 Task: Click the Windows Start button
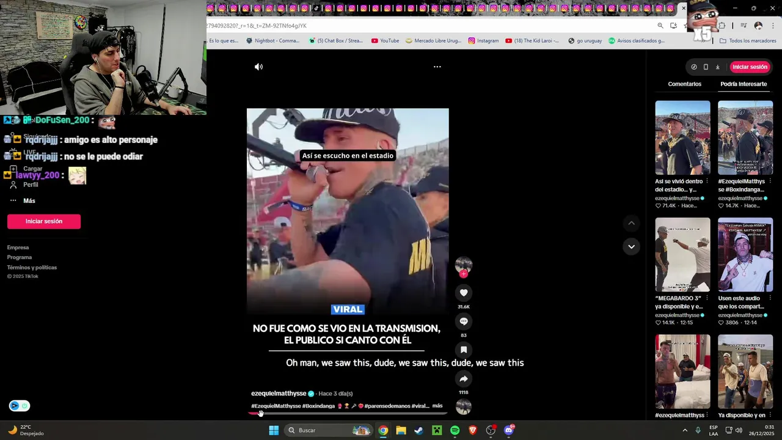tap(274, 430)
